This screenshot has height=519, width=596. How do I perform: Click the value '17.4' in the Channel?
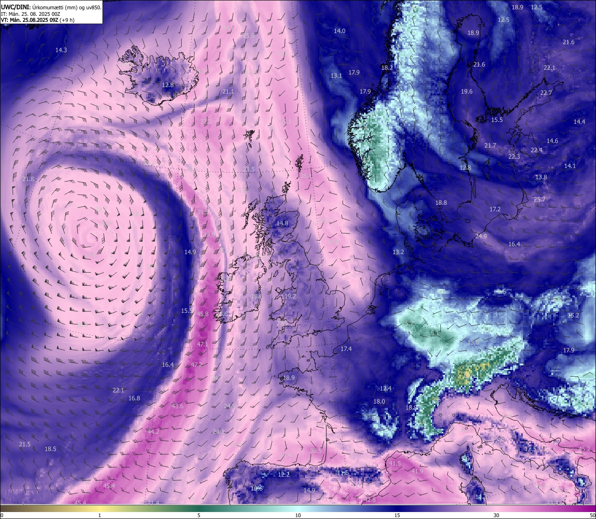[x=346, y=349]
